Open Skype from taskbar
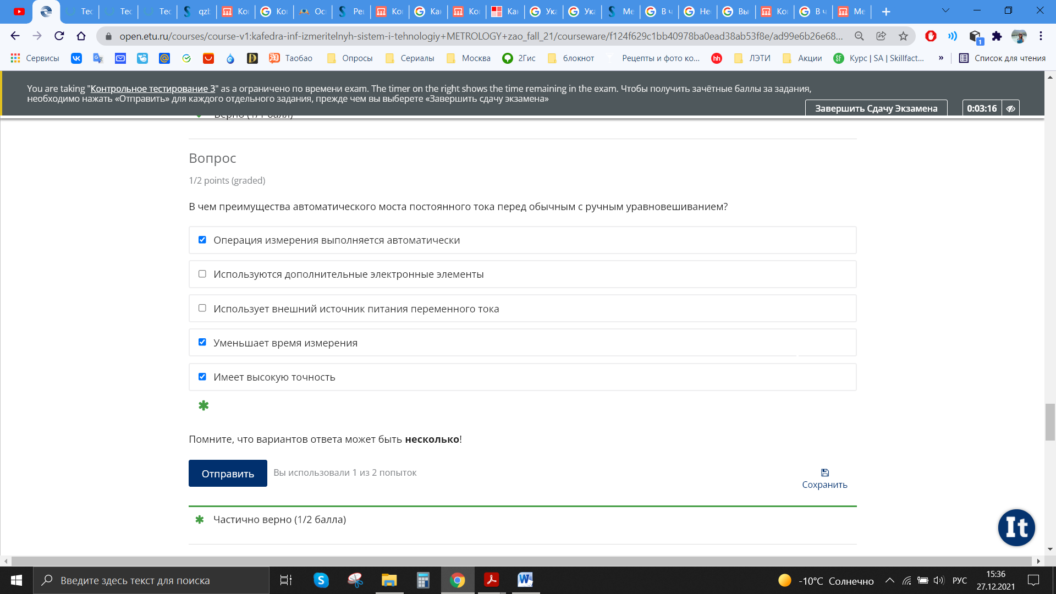Screen dimensions: 1056x594 321,580
